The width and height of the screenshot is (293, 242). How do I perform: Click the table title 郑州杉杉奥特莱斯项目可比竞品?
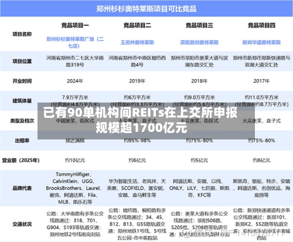[146, 9]
